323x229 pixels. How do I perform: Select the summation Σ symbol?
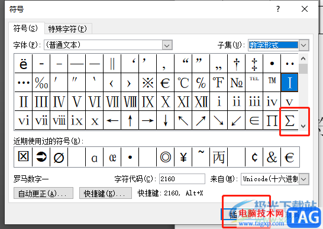289,120
